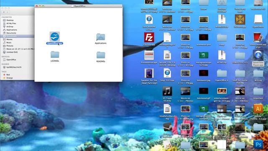Open Music in the Finder sidebar
The image size is (268, 151).
tap(9, 43)
